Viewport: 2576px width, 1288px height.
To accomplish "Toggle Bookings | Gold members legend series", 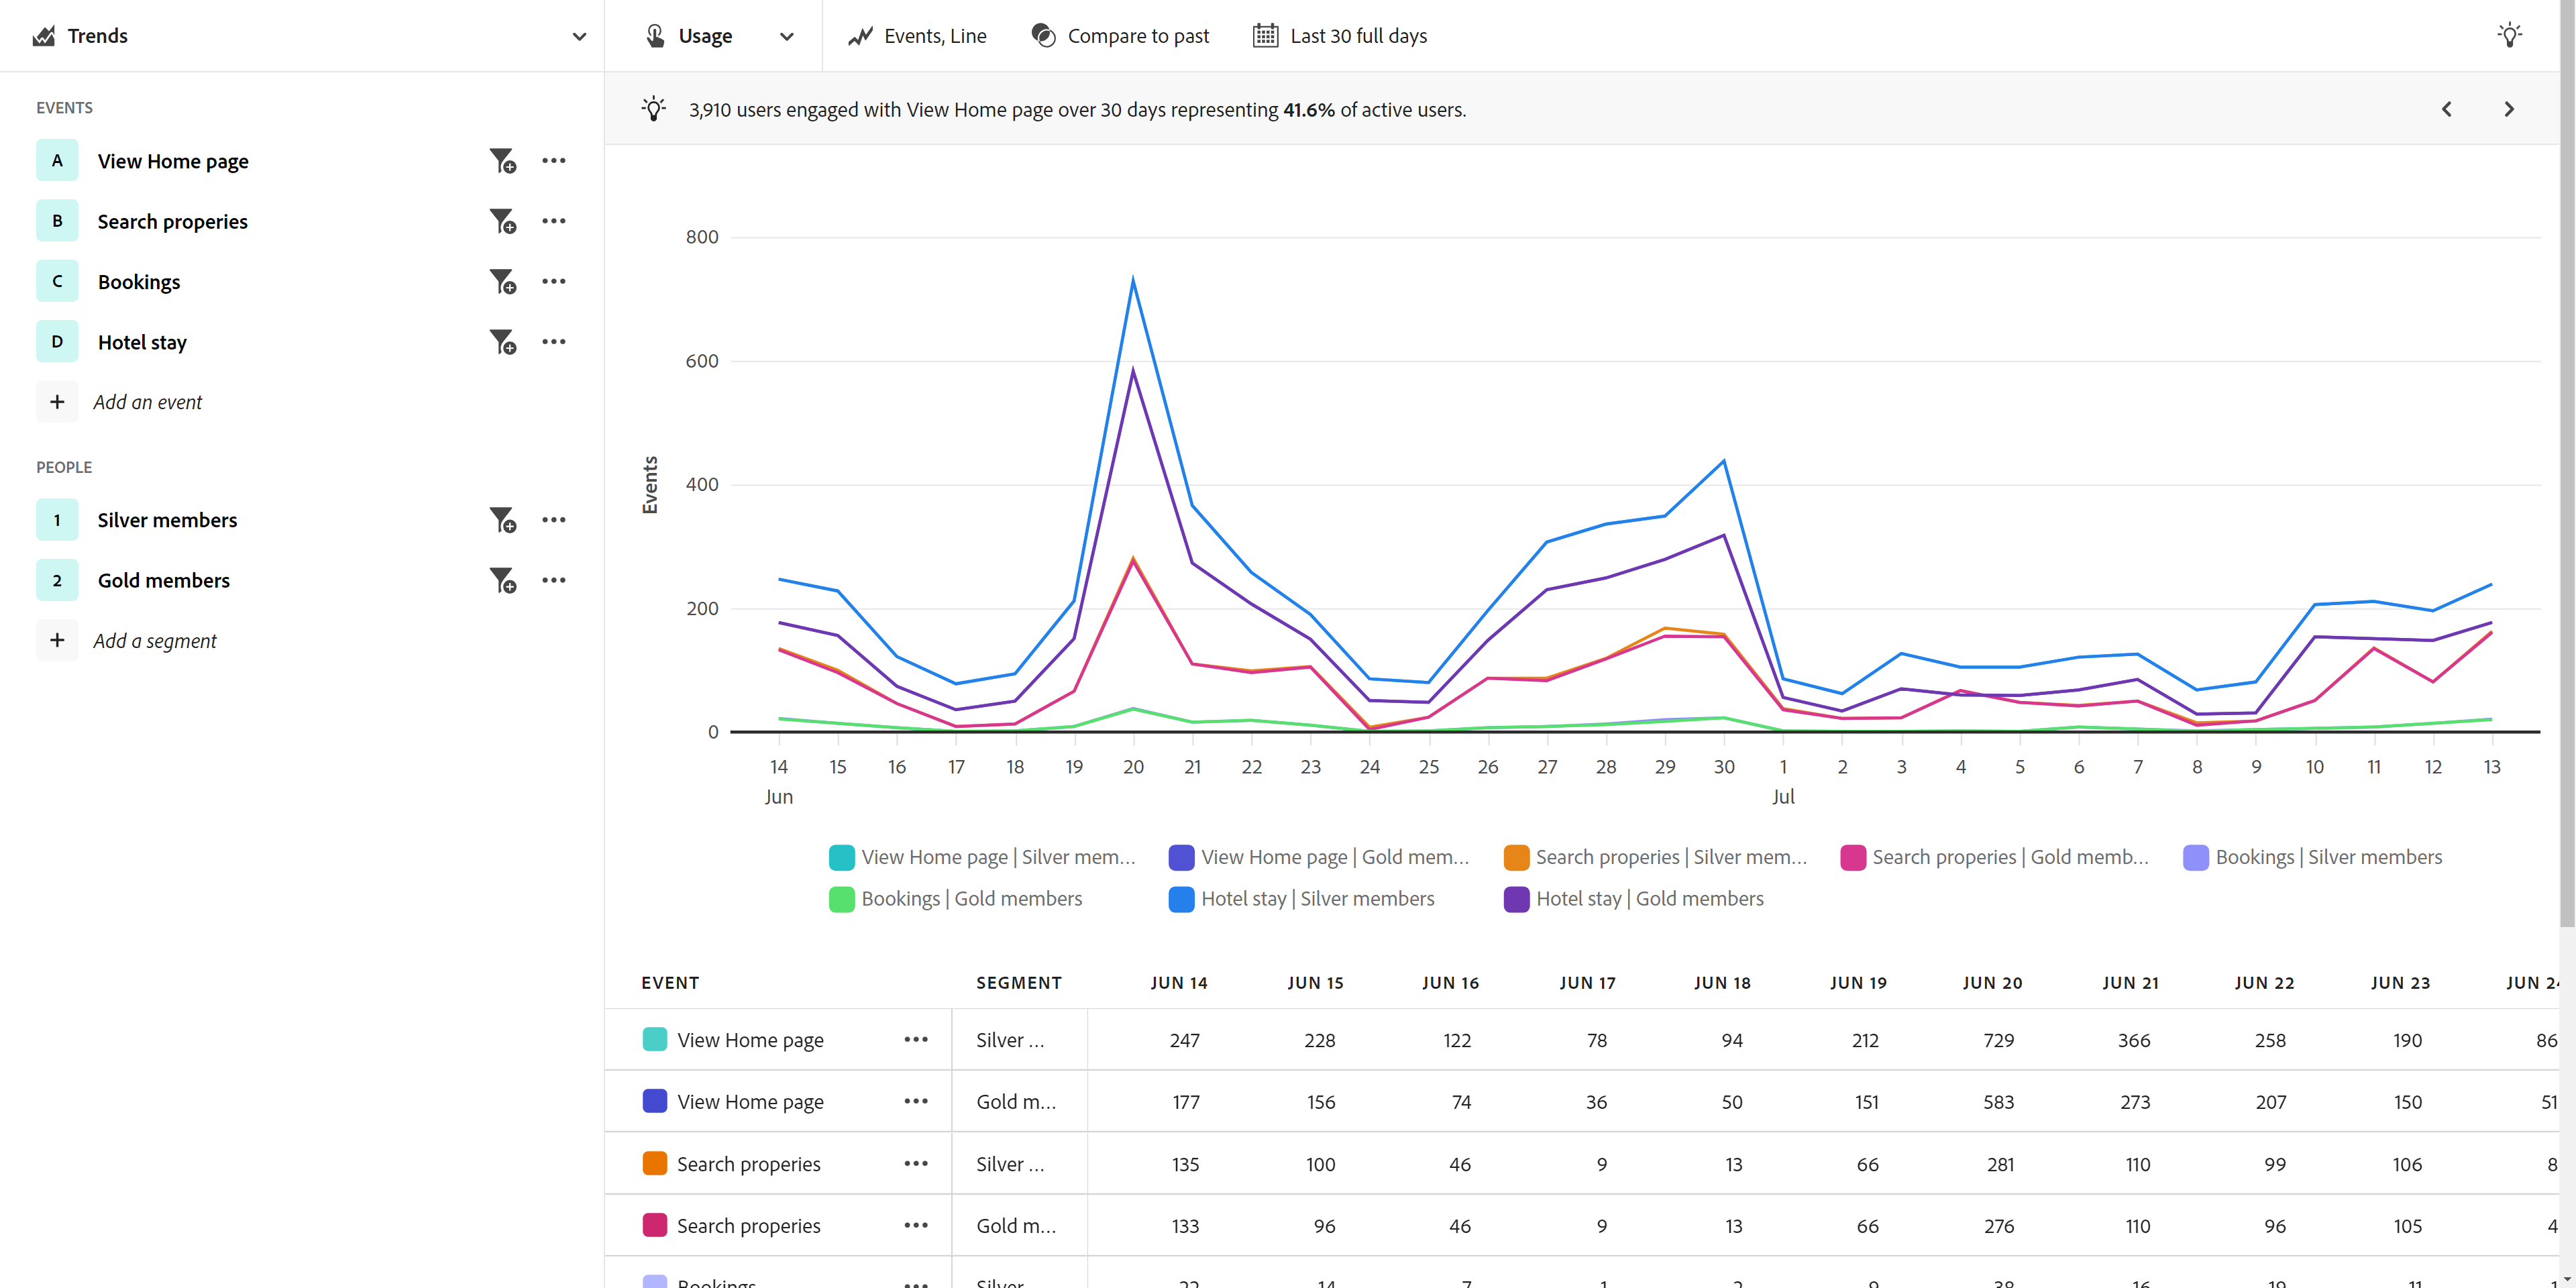I will [x=956, y=899].
